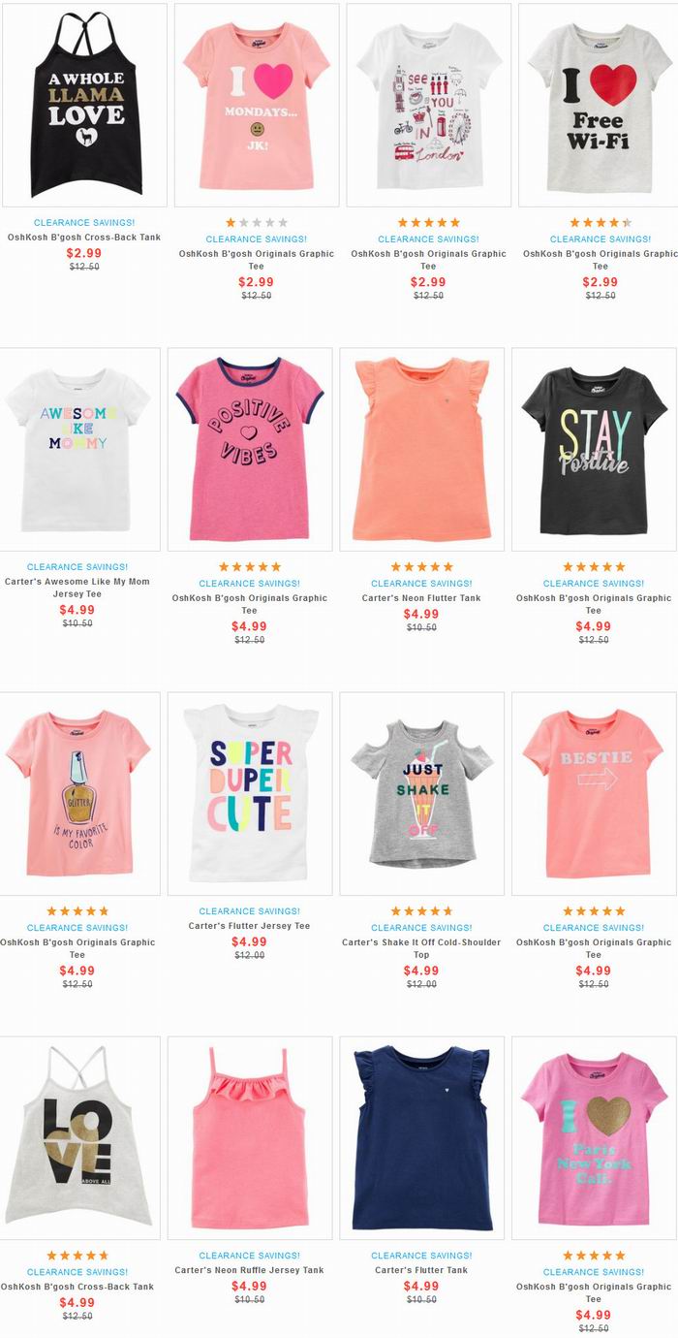Open the navy Carter's Flutter Tank image
This screenshot has width=678, height=1338.
pos(421,1138)
